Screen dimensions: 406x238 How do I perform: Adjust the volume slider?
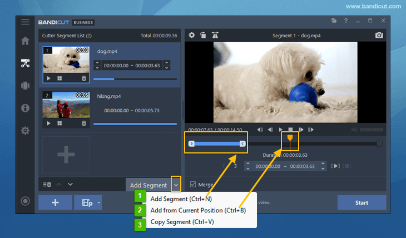(x=372, y=130)
